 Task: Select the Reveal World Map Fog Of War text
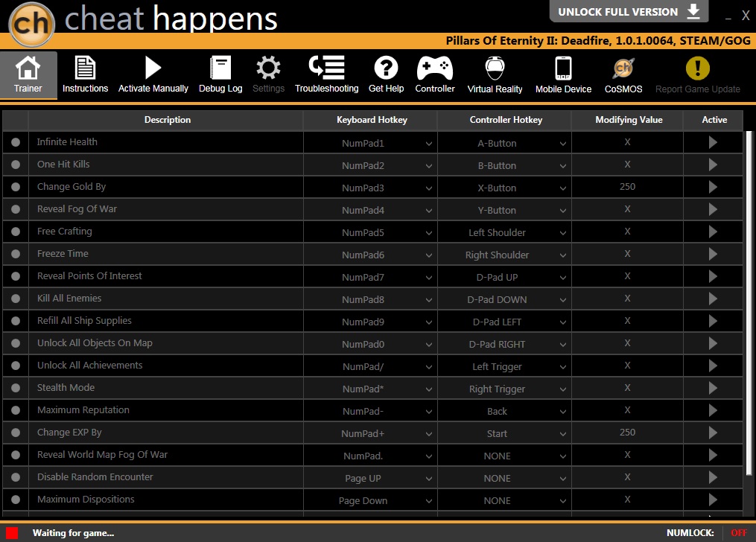tap(102, 455)
